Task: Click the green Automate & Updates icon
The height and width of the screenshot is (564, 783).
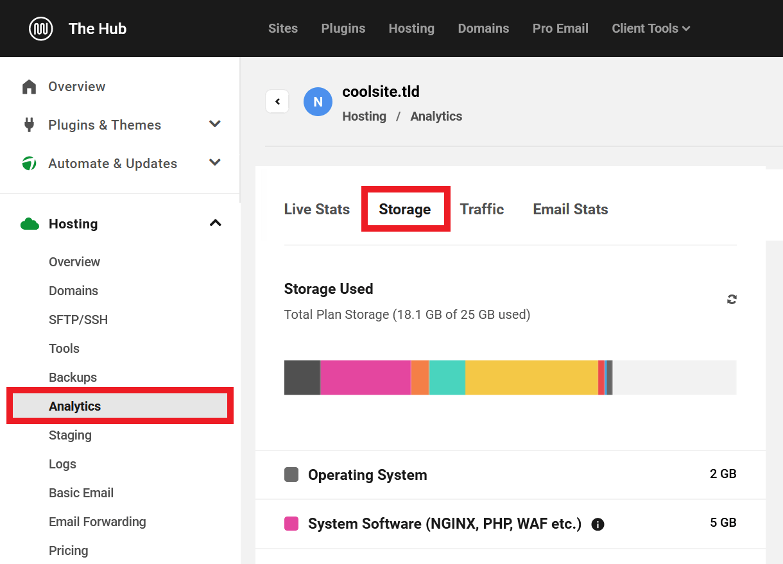Action: 29,164
